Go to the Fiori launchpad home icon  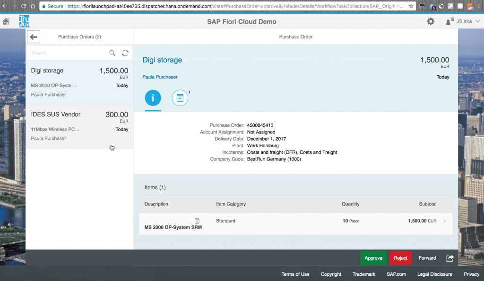pos(6,21)
